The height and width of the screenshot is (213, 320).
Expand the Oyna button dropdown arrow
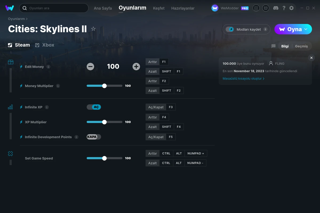coord(306,29)
